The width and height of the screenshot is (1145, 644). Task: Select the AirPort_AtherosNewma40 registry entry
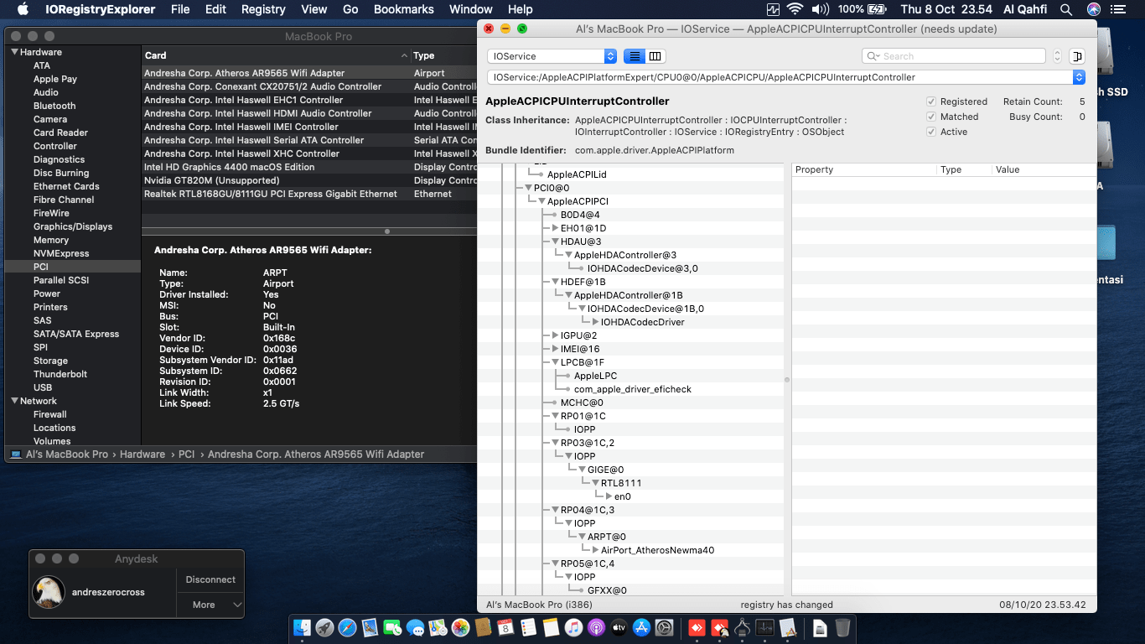[x=657, y=550]
